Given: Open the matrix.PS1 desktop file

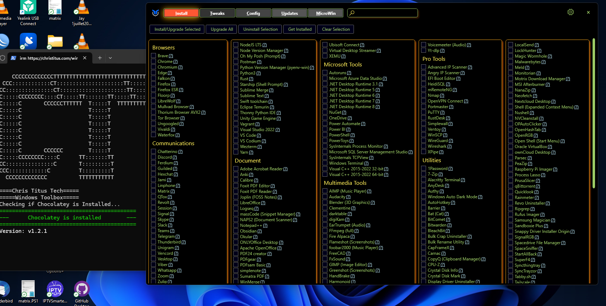Looking at the screenshot, I should pyautogui.click(x=28, y=289).
